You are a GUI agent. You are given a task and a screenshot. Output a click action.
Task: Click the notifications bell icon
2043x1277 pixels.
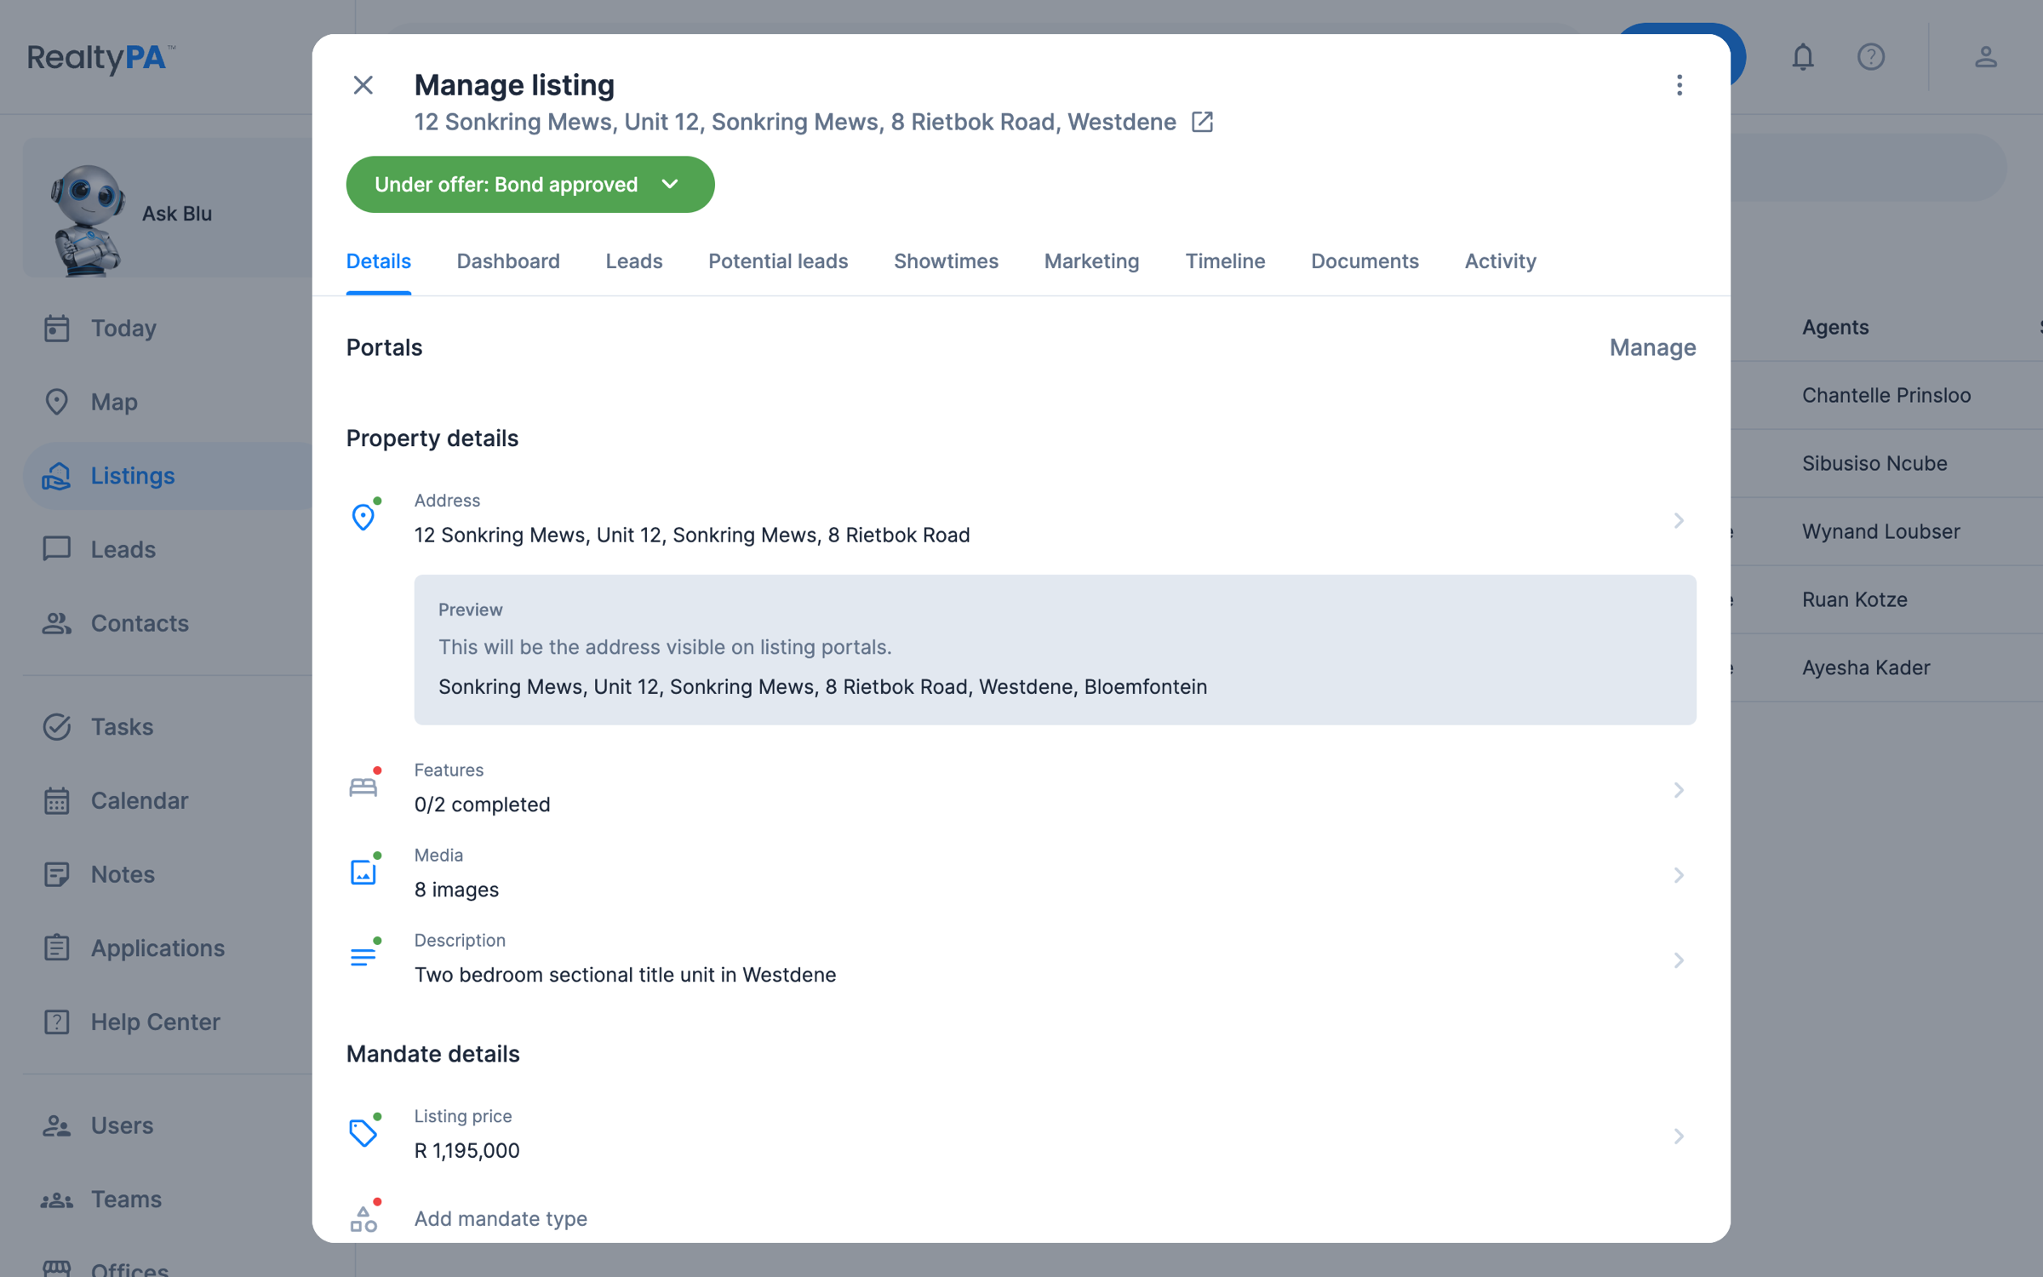(x=1802, y=57)
